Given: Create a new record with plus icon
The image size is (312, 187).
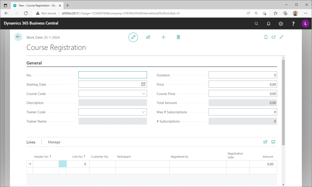Looking at the screenshot, I should (163, 37).
